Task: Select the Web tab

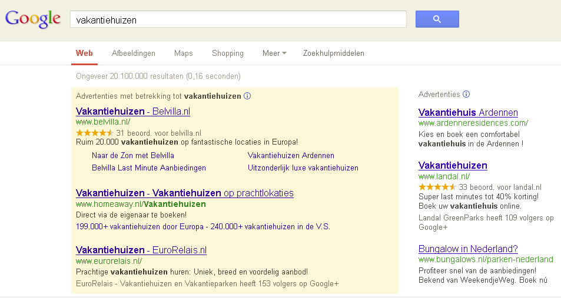Action: [x=84, y=53]
